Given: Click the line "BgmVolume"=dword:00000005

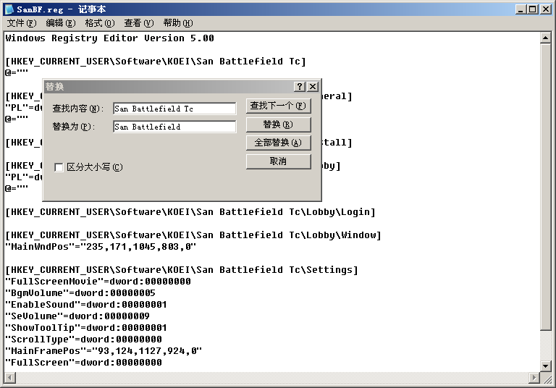Looking at the screenshot, I should pos(80,293).
